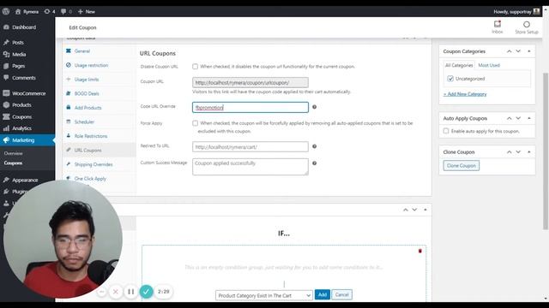
Task: Pause the screen recording
Action: click(x=131, y=292)
